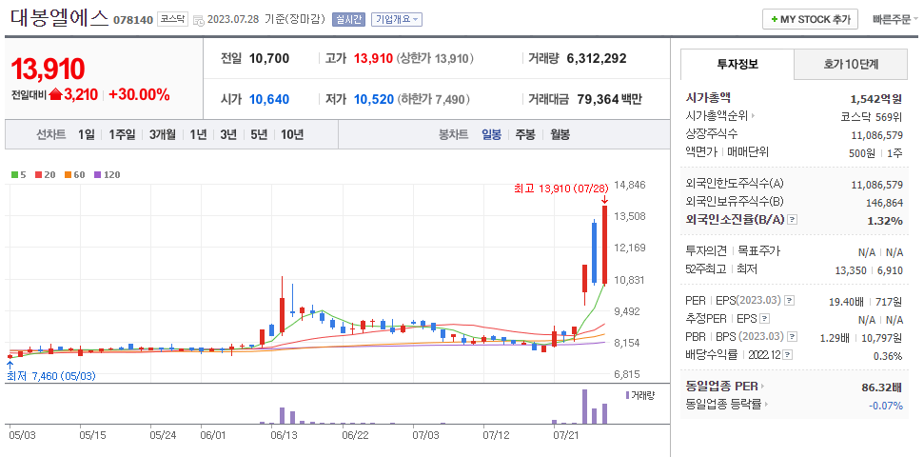The image size is (924, 457).
Task: Select the 월봉 candle chart
Action: [x=560, y=134]
